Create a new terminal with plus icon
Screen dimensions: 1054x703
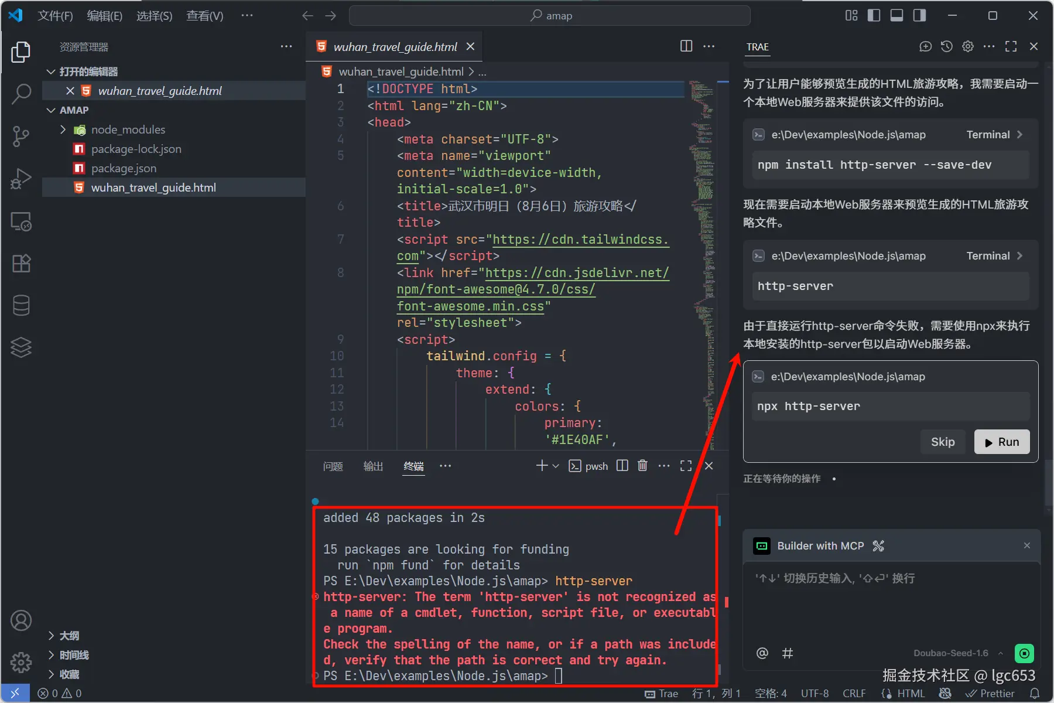point(542,466)
